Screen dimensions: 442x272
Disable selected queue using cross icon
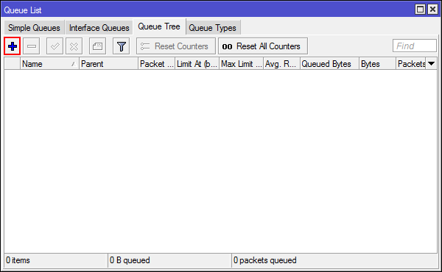tap(74, 46)
